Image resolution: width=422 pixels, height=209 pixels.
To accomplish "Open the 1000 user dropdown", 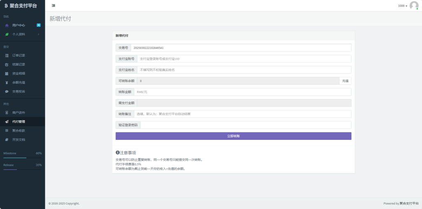I will (x=403, y=6).
